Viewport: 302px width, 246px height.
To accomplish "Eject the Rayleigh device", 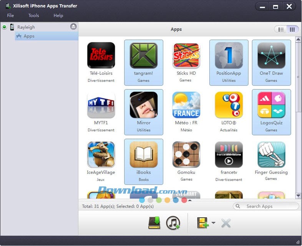I will tap(73, 26).
